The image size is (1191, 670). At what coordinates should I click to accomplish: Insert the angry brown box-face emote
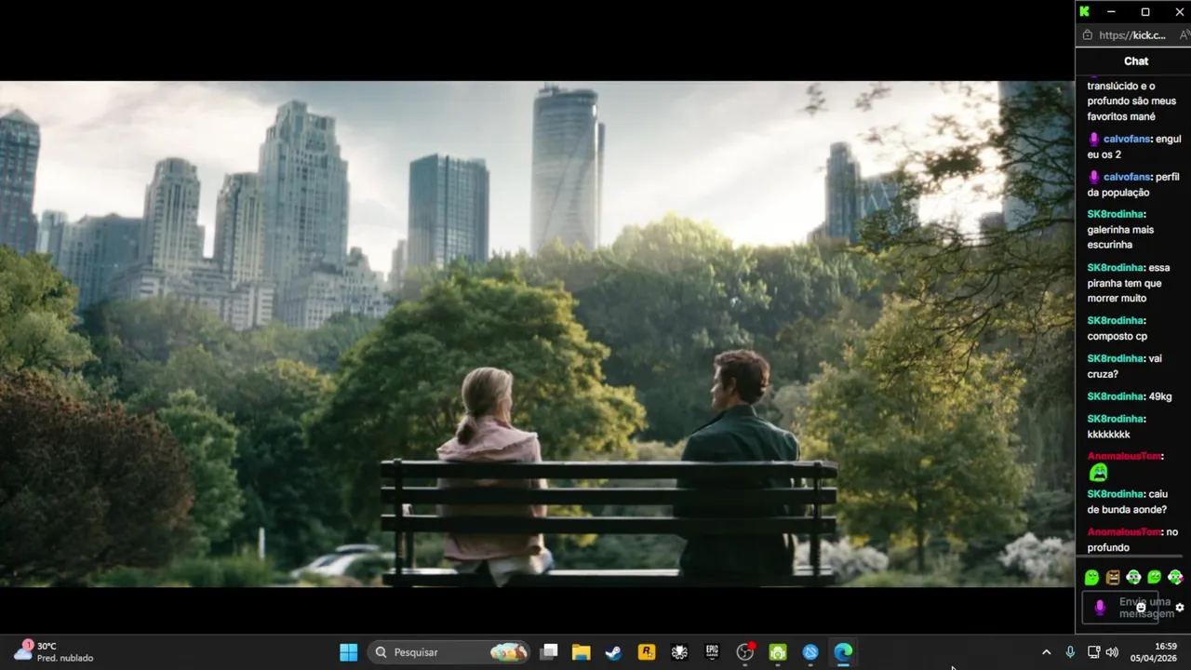coord(1113,578)
